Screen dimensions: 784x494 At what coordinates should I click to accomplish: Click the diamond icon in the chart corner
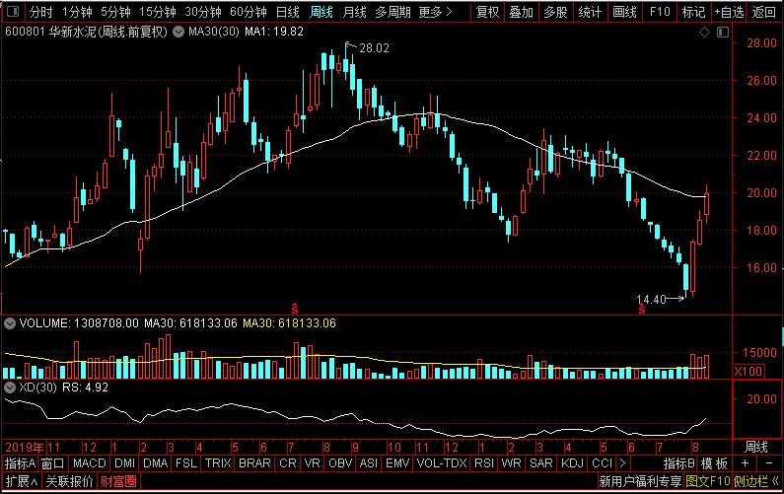pyautogui.click(x=704, y=32)
